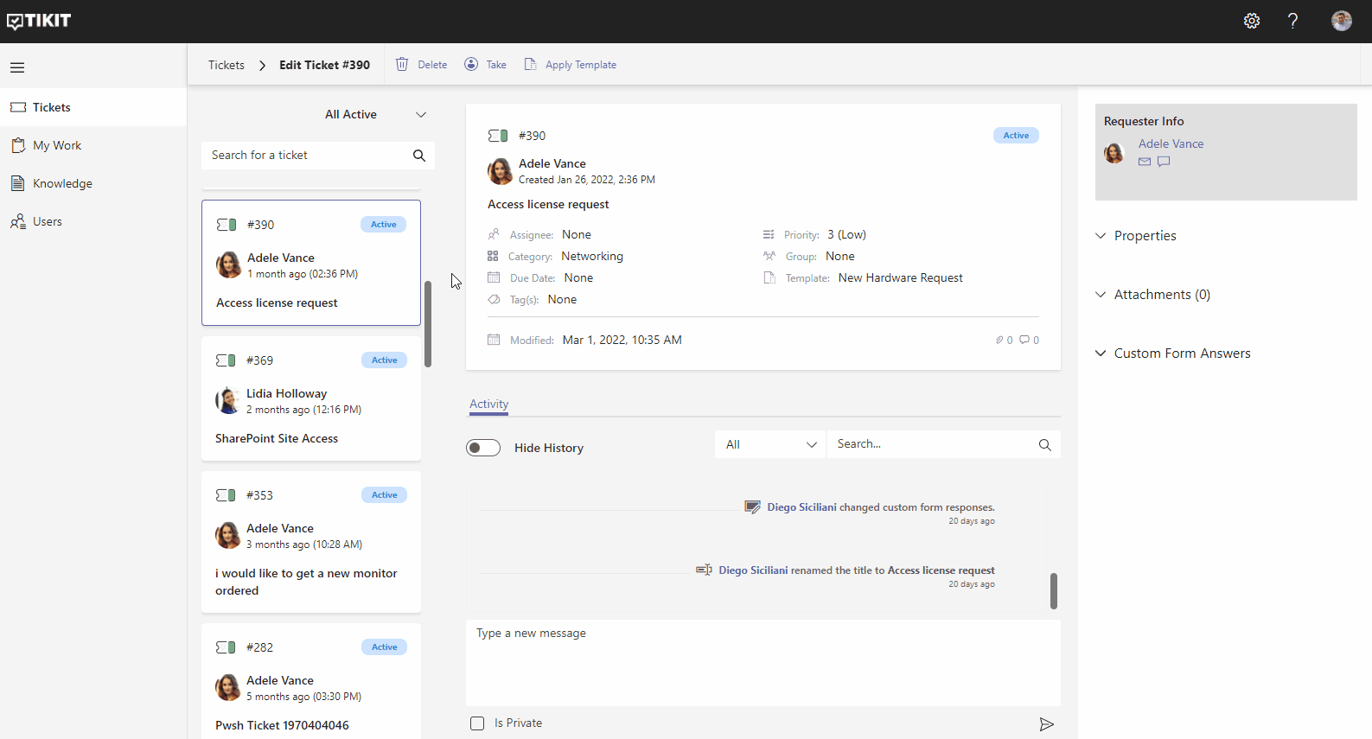This screenshot has width=1372, height=739.
Task: Open the All activity filter dropdown
Action: click(x=770, y=445)
